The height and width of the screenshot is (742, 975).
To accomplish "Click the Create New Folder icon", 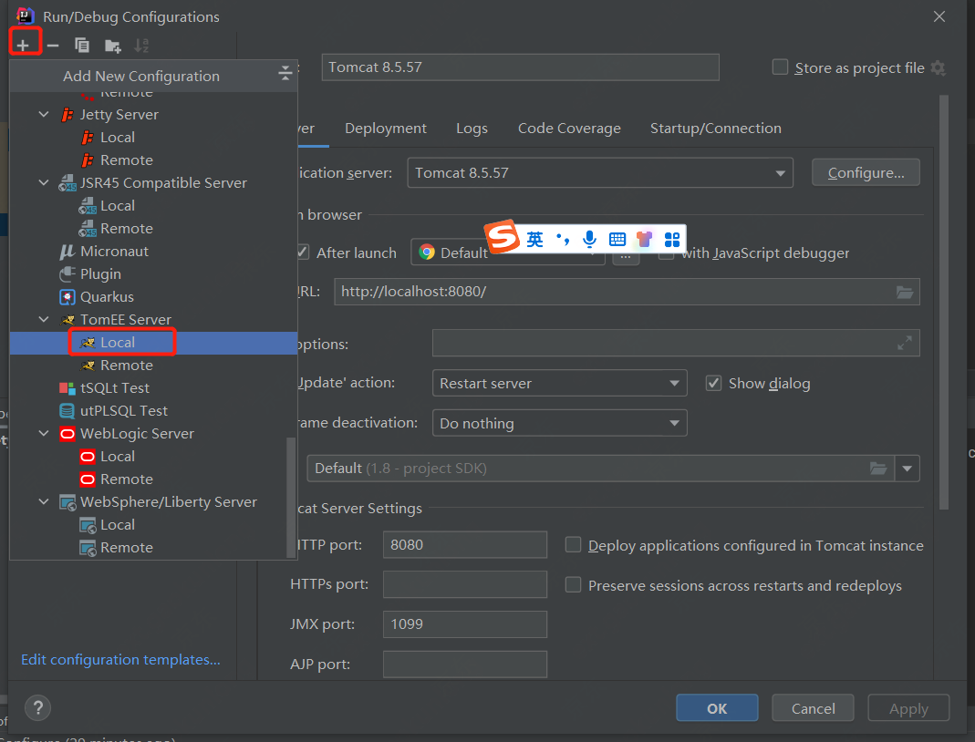I will [x=112, y=46].
